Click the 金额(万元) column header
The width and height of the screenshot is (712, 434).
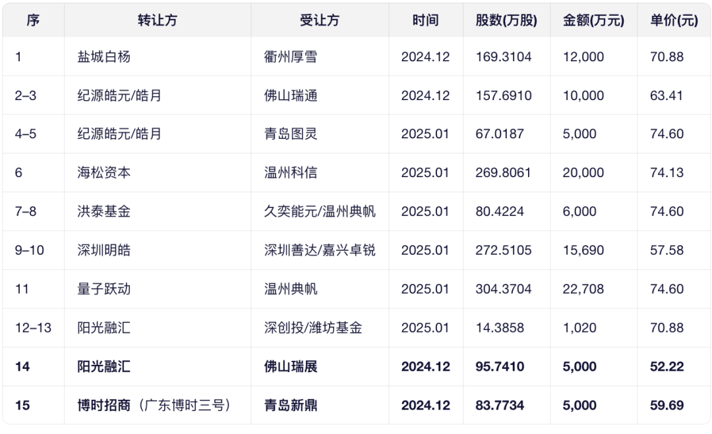[x=593, y=20]
